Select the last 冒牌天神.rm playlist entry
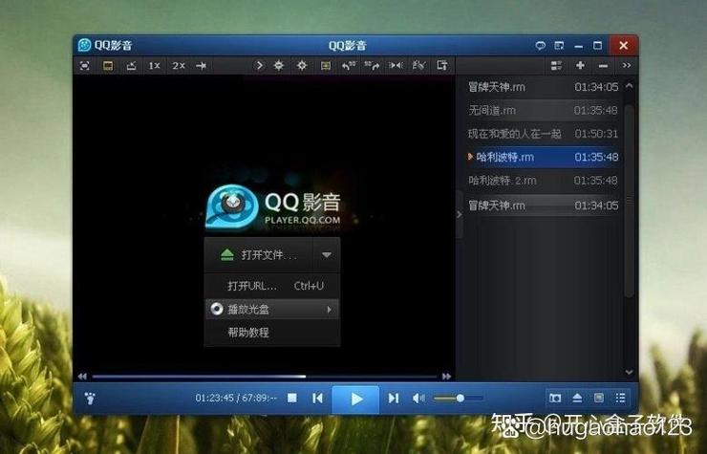The height and width of the screenshot is (454, 707). [x=543, y=205]
